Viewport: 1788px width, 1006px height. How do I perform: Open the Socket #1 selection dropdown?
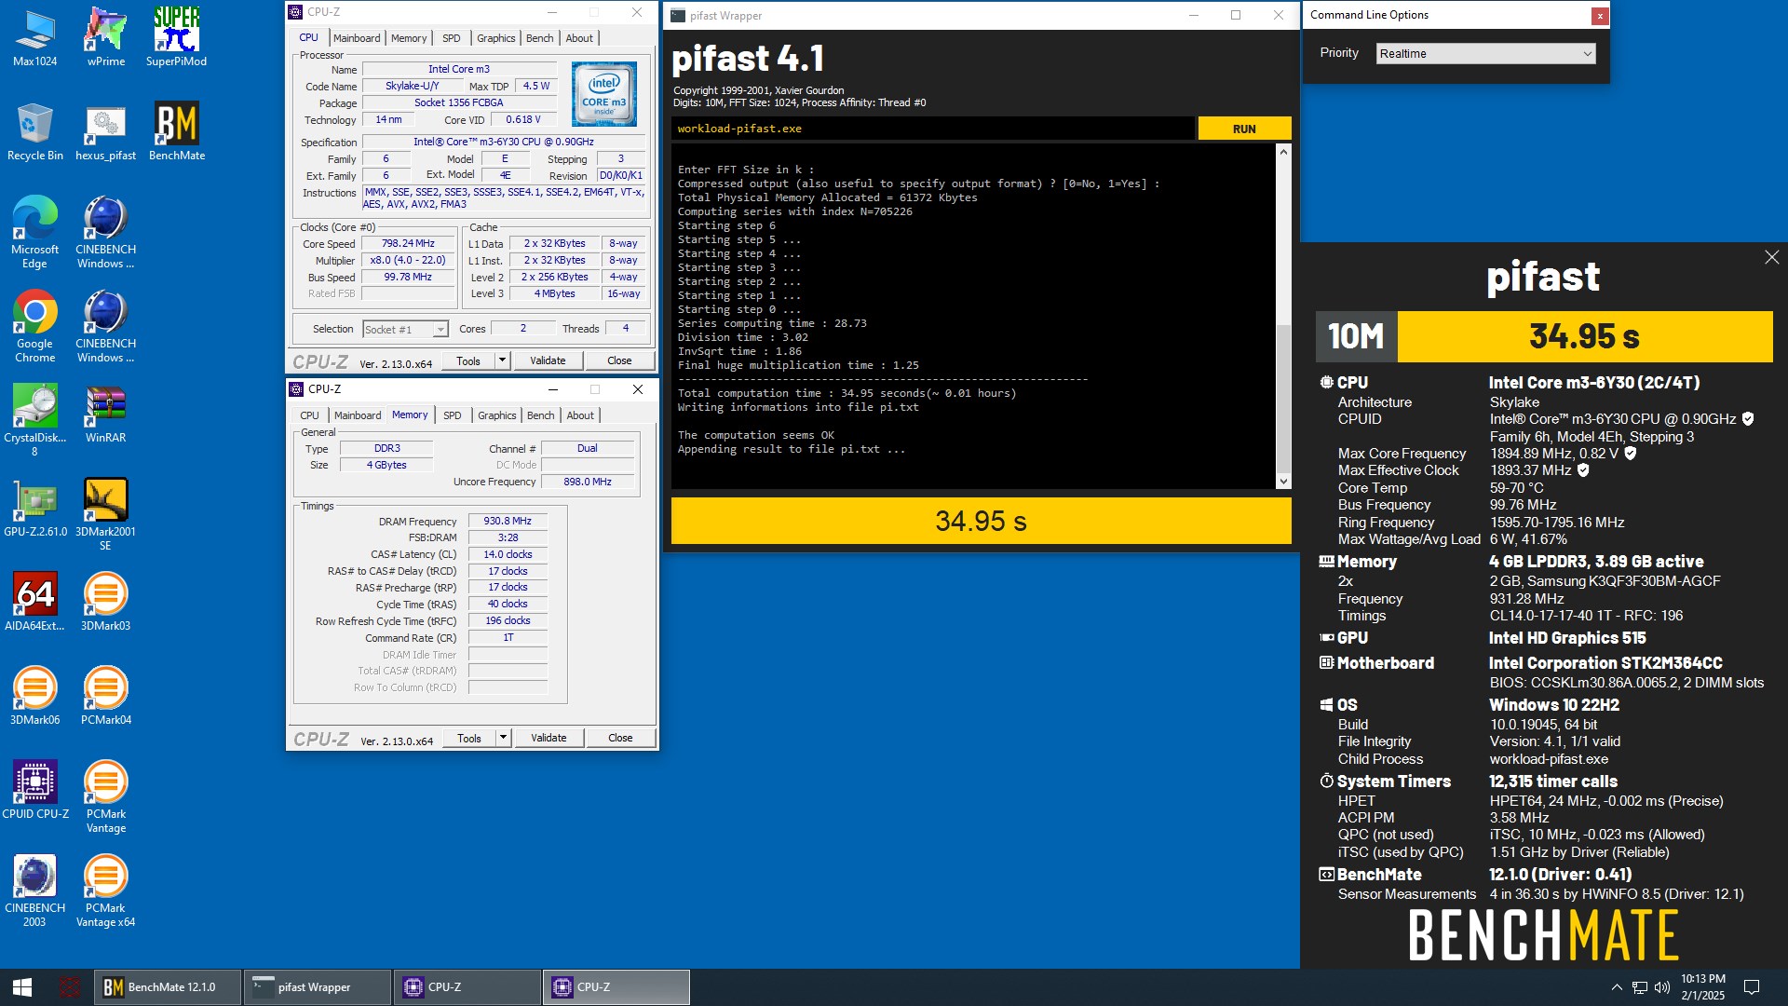click(x=405, y=330)
